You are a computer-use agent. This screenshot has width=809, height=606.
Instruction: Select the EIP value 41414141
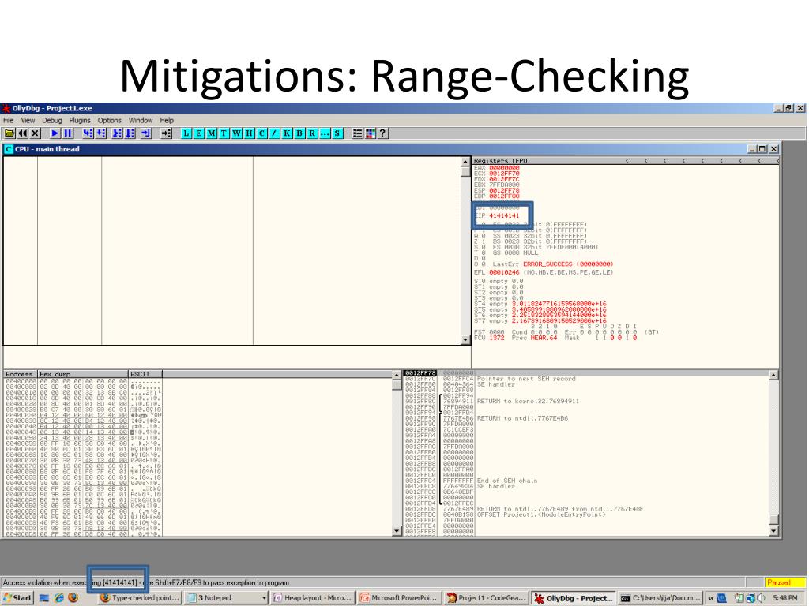tap(504, 215)
